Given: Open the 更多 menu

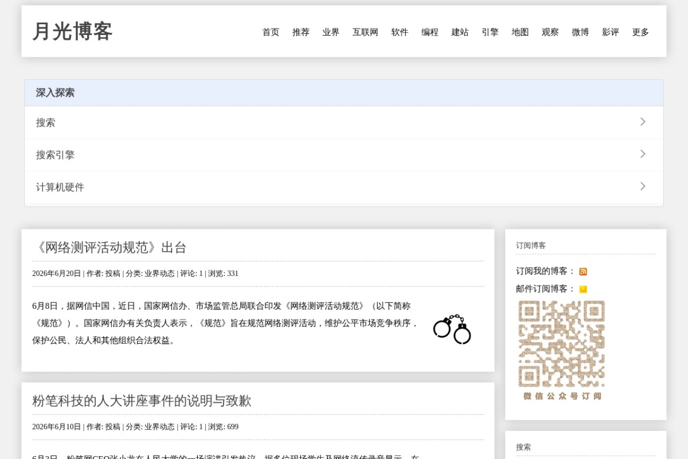Looking at the screenshot, I should (640, 32).
